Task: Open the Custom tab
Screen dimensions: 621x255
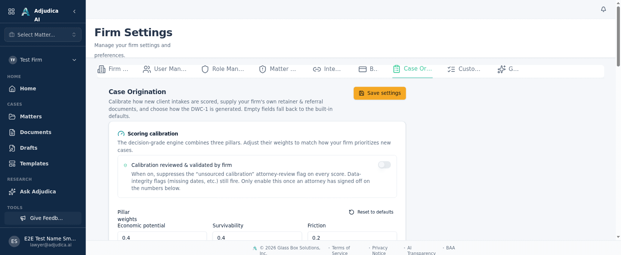Action: coord(464,69)
